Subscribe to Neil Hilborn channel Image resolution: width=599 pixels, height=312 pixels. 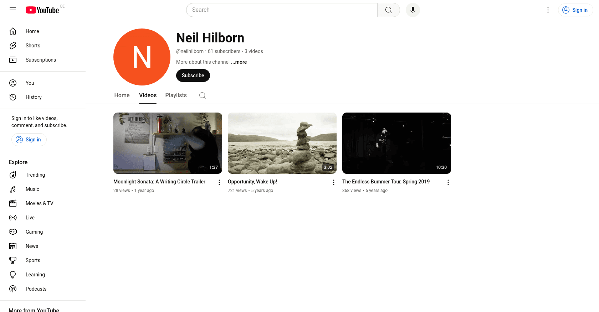click(193, 76)
